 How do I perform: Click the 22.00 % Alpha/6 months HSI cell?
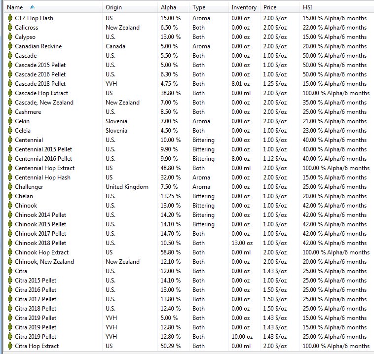335,28
